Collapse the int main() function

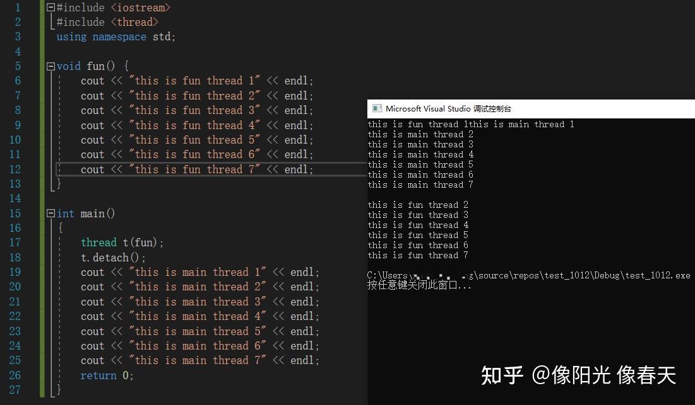point(50,214)
